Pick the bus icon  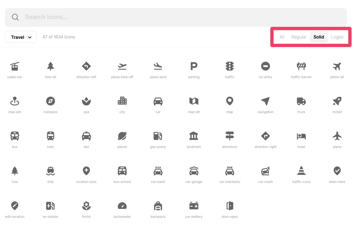click(15, 136)
